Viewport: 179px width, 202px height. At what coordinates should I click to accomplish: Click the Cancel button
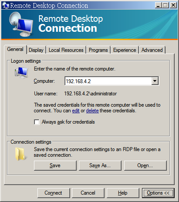[x=88, y=193]
